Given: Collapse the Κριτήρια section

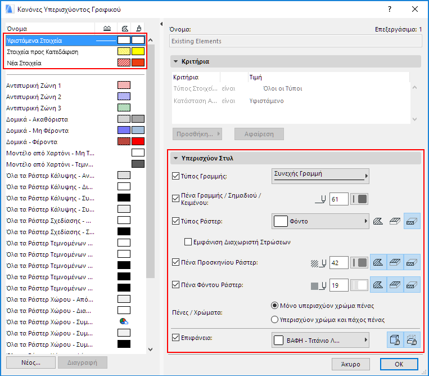Looking at the screenshot, I should coord(176,61).
